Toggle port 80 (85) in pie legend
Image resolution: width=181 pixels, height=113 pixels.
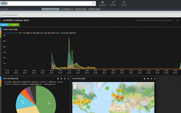[x=35, y=82]
